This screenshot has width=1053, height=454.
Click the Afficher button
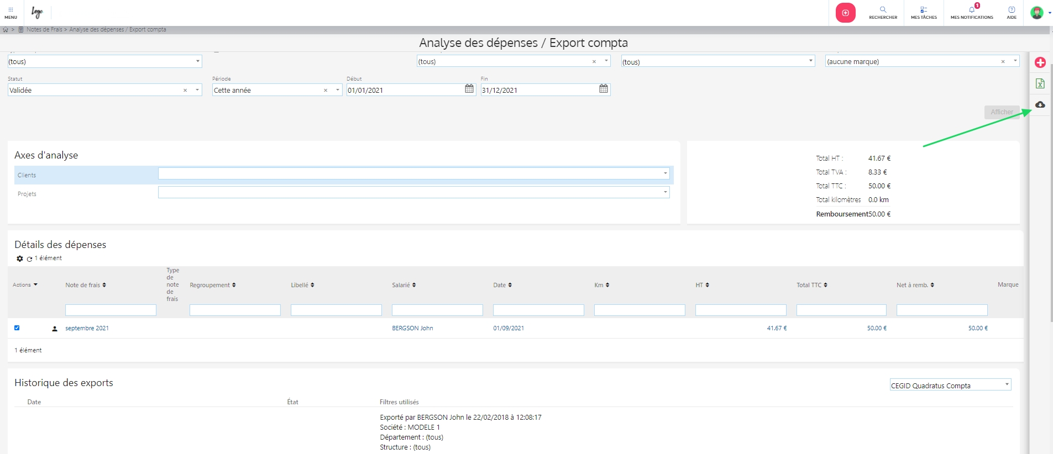point(1002,112)
